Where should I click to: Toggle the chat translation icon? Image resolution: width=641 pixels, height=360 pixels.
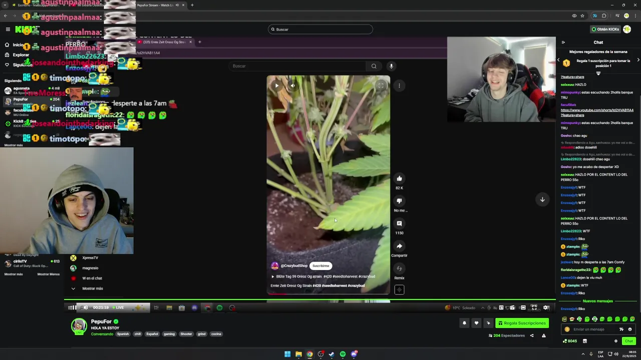click(621, 329)
